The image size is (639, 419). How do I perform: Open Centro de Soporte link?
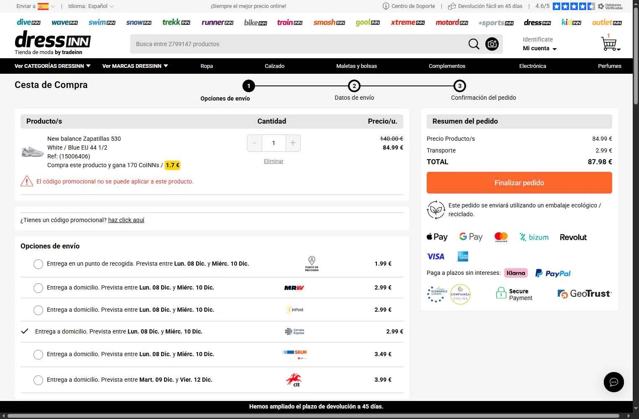point(409,6)
